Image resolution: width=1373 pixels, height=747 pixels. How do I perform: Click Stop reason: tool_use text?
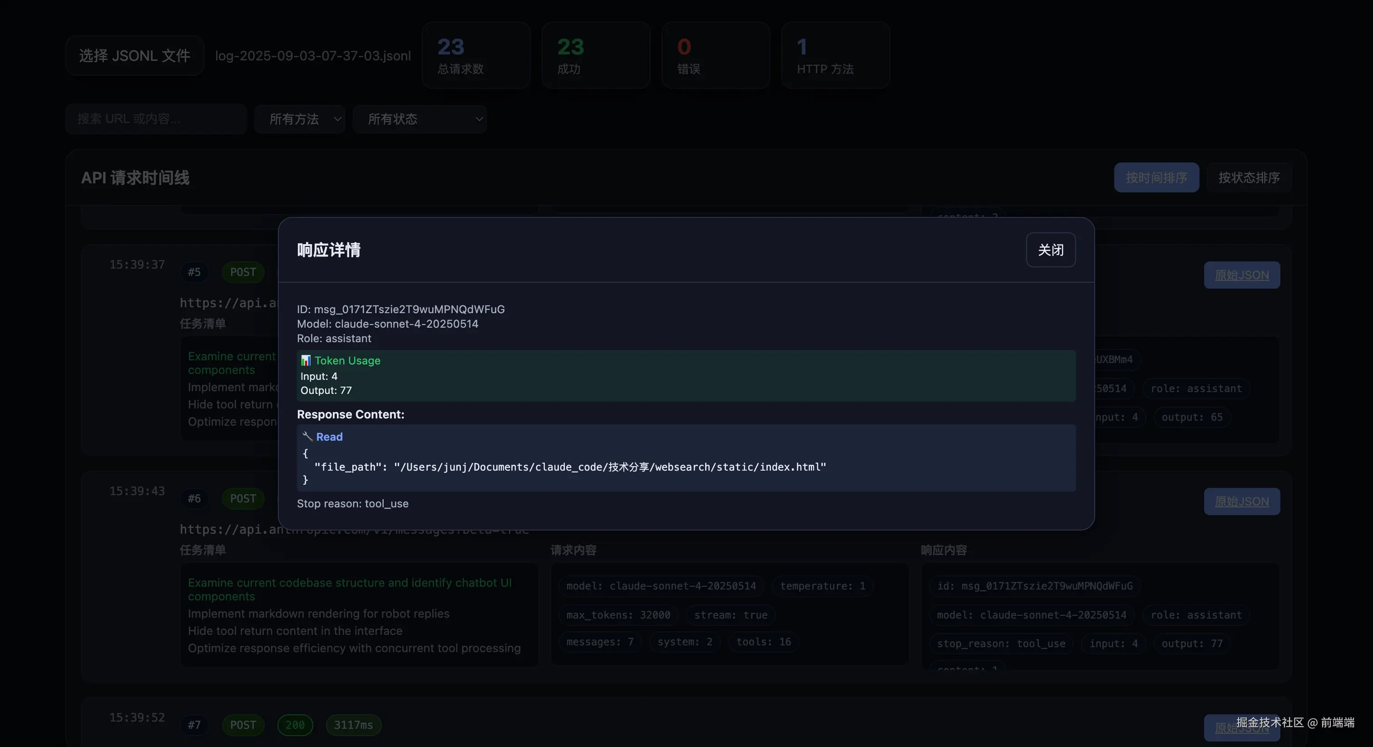pyautogui.click(x=353, y=503)
